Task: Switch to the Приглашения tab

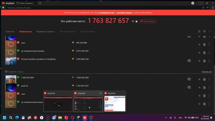Action: pos(88,32)
